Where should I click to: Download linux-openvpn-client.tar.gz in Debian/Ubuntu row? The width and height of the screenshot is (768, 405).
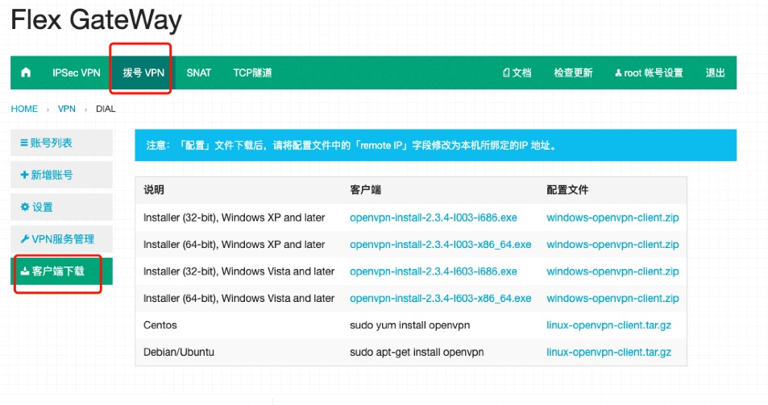tap(608, 352)
